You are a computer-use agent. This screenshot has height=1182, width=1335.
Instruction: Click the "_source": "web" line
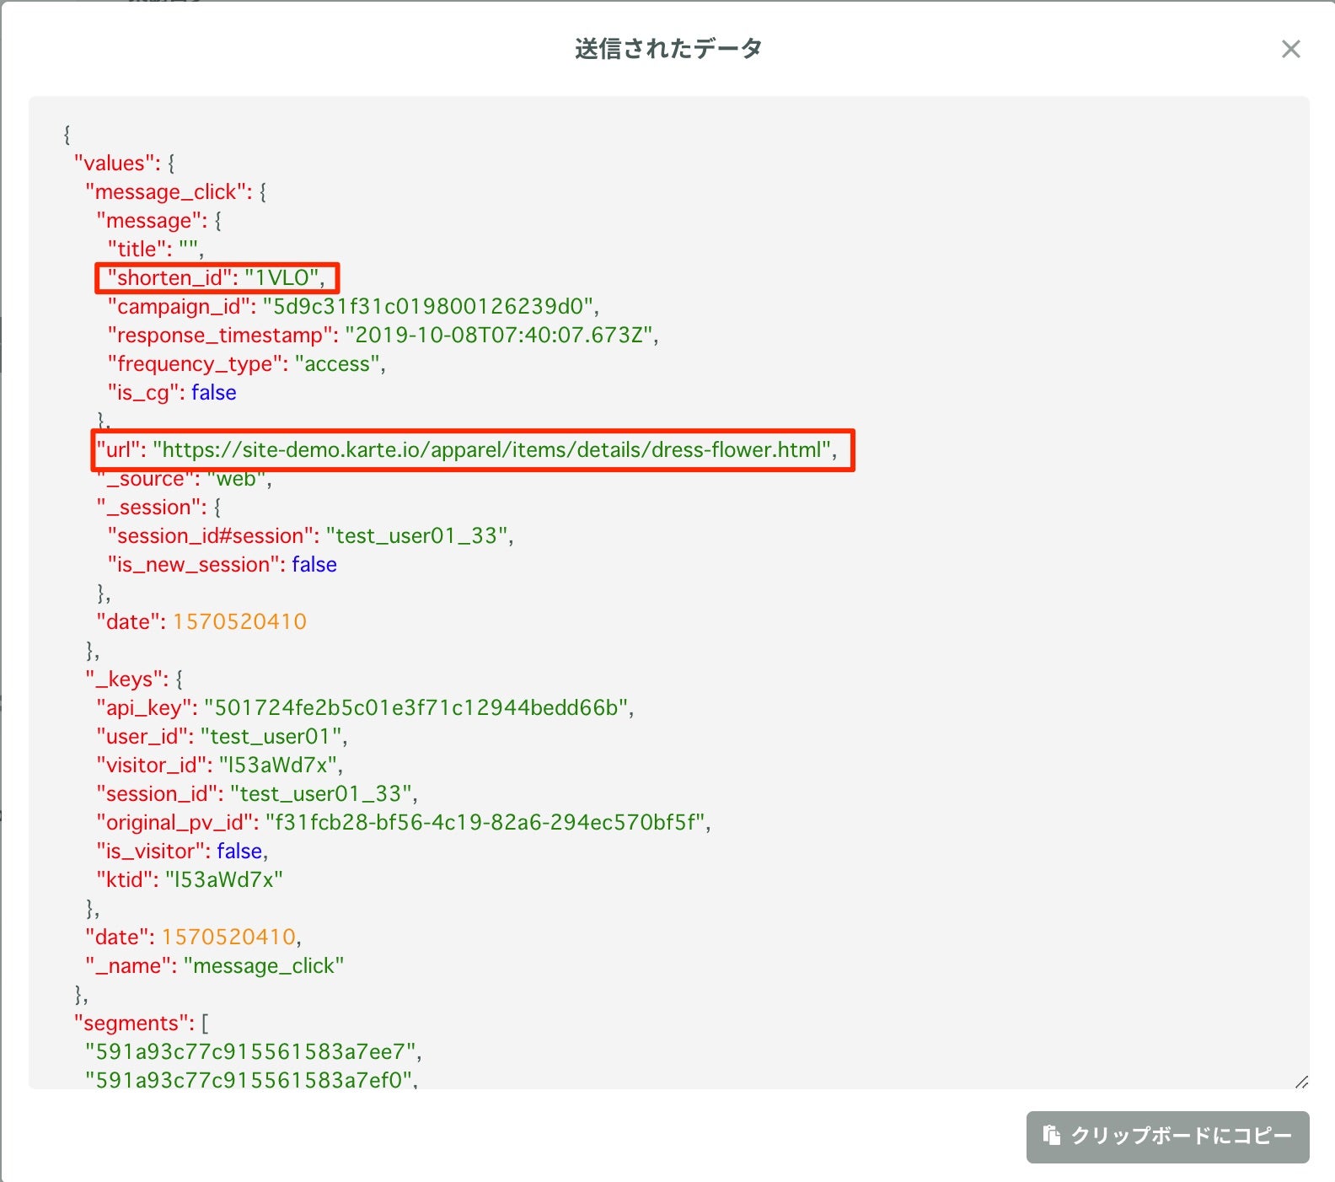(184, 479)
